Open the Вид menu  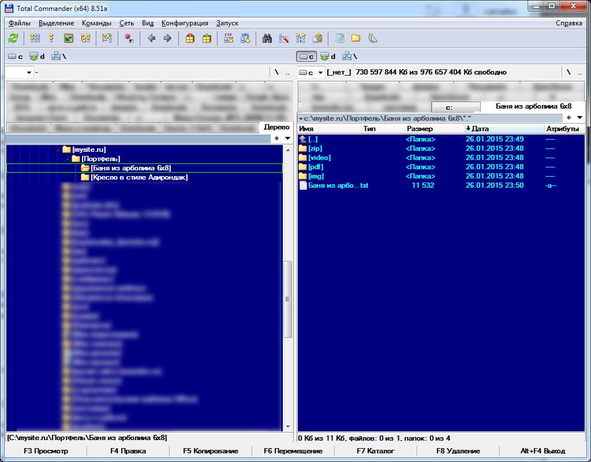pyautogui.click(x=148, y=23)
